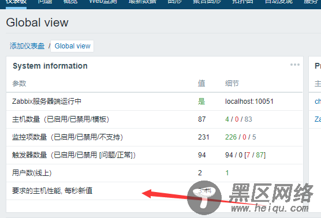Click the 要求的主机性能, 每秒新值 row label
This screenshot has width=321, height=218.
point(52,191)
